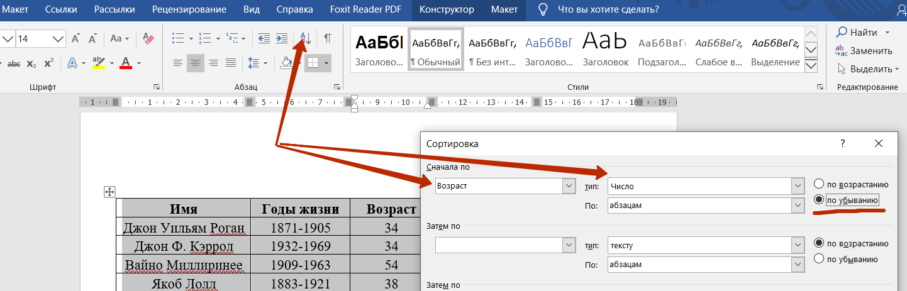The height and width of the screenshot is (291, 907).
Task: Click the 'Джон Уильям Роган' table cell
Action: (x=184, y=228)
